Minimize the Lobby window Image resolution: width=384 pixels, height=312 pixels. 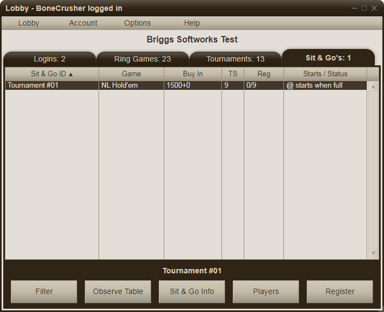point(355,8)
